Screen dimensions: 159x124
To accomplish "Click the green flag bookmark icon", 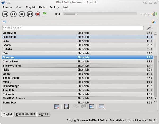I will tap(45, 14).
